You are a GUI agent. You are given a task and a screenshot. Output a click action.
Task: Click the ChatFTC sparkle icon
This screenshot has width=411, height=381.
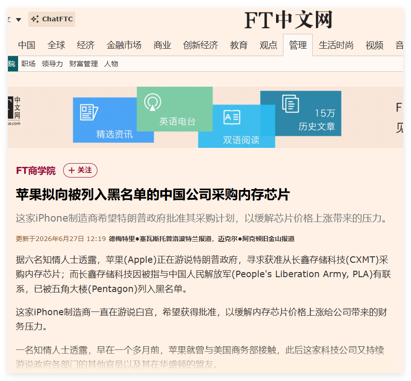point(35,19)
